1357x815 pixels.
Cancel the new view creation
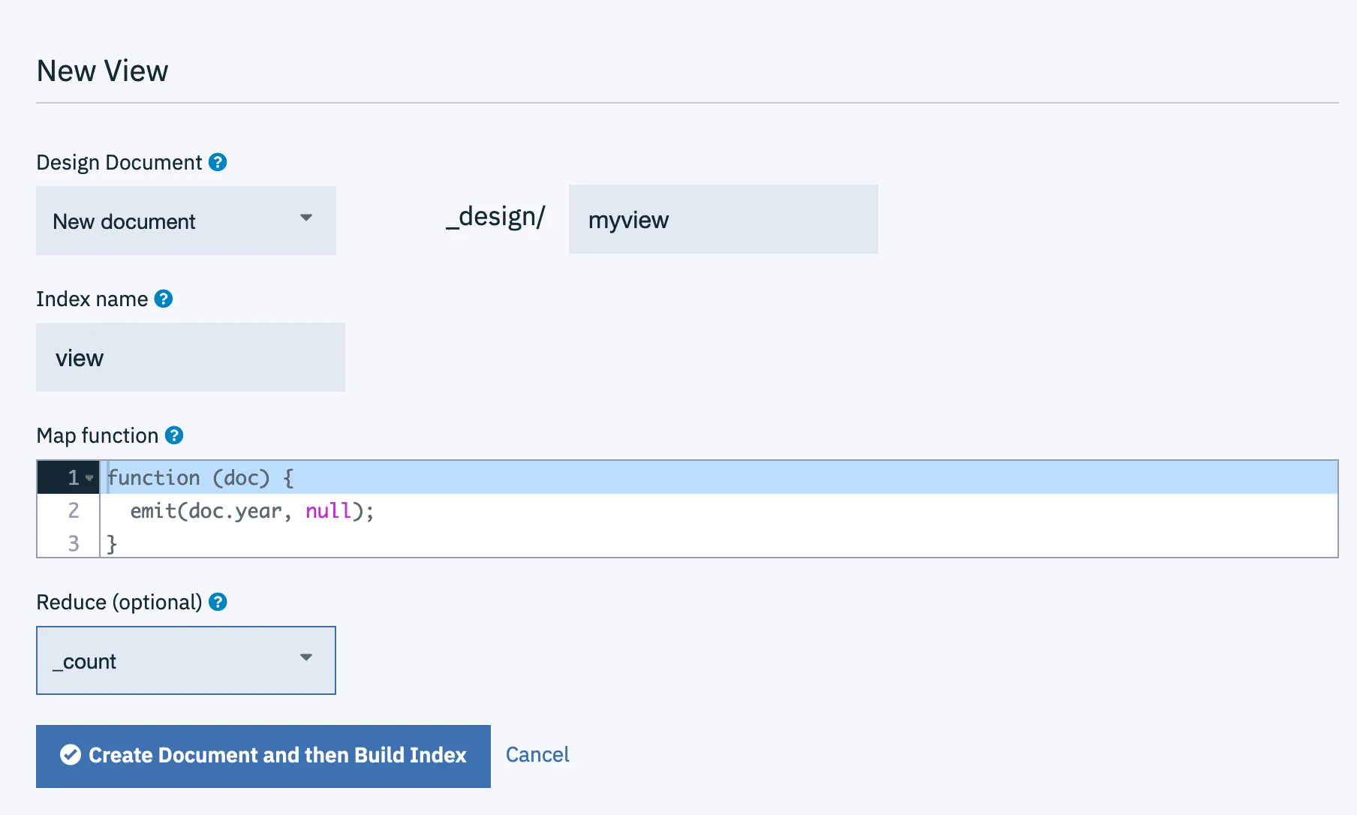pos(537,755)
